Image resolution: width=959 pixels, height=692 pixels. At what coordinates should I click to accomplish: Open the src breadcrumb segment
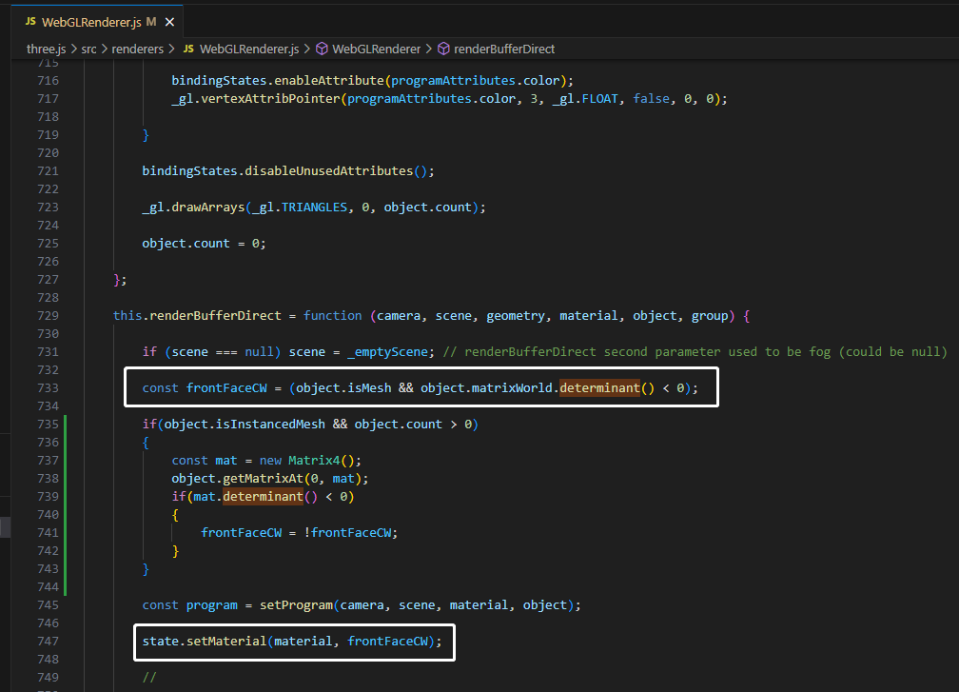pyautogui.click(x=88, y=49)
